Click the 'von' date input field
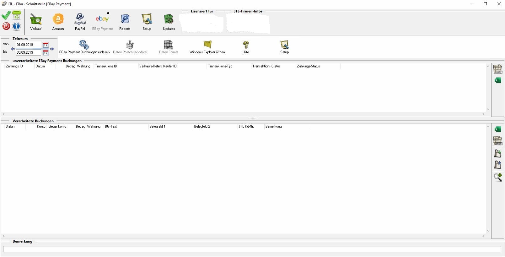 tap(28, 45)
